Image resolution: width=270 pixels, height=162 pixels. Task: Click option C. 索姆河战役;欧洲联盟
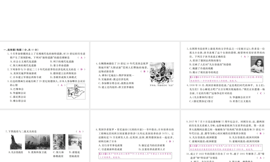[x=203, y=141]
